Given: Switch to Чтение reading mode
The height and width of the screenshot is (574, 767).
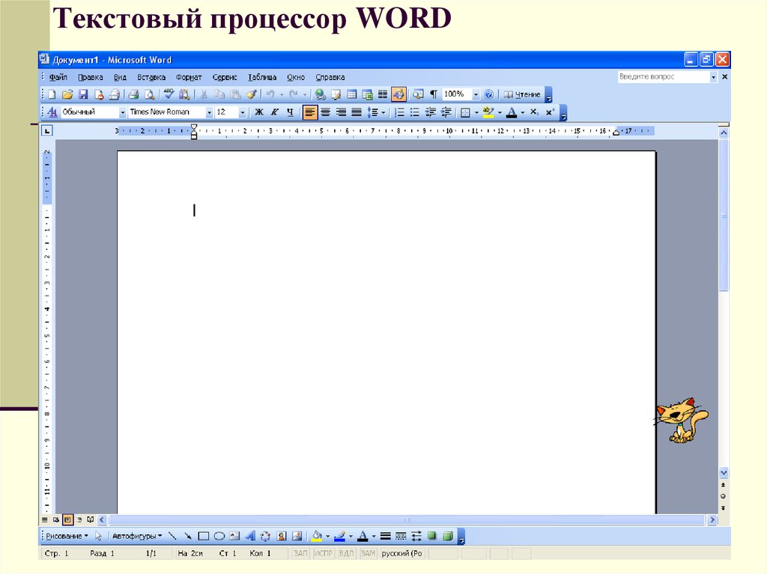Looking at the screenshot, I should [x=522, y=94].
